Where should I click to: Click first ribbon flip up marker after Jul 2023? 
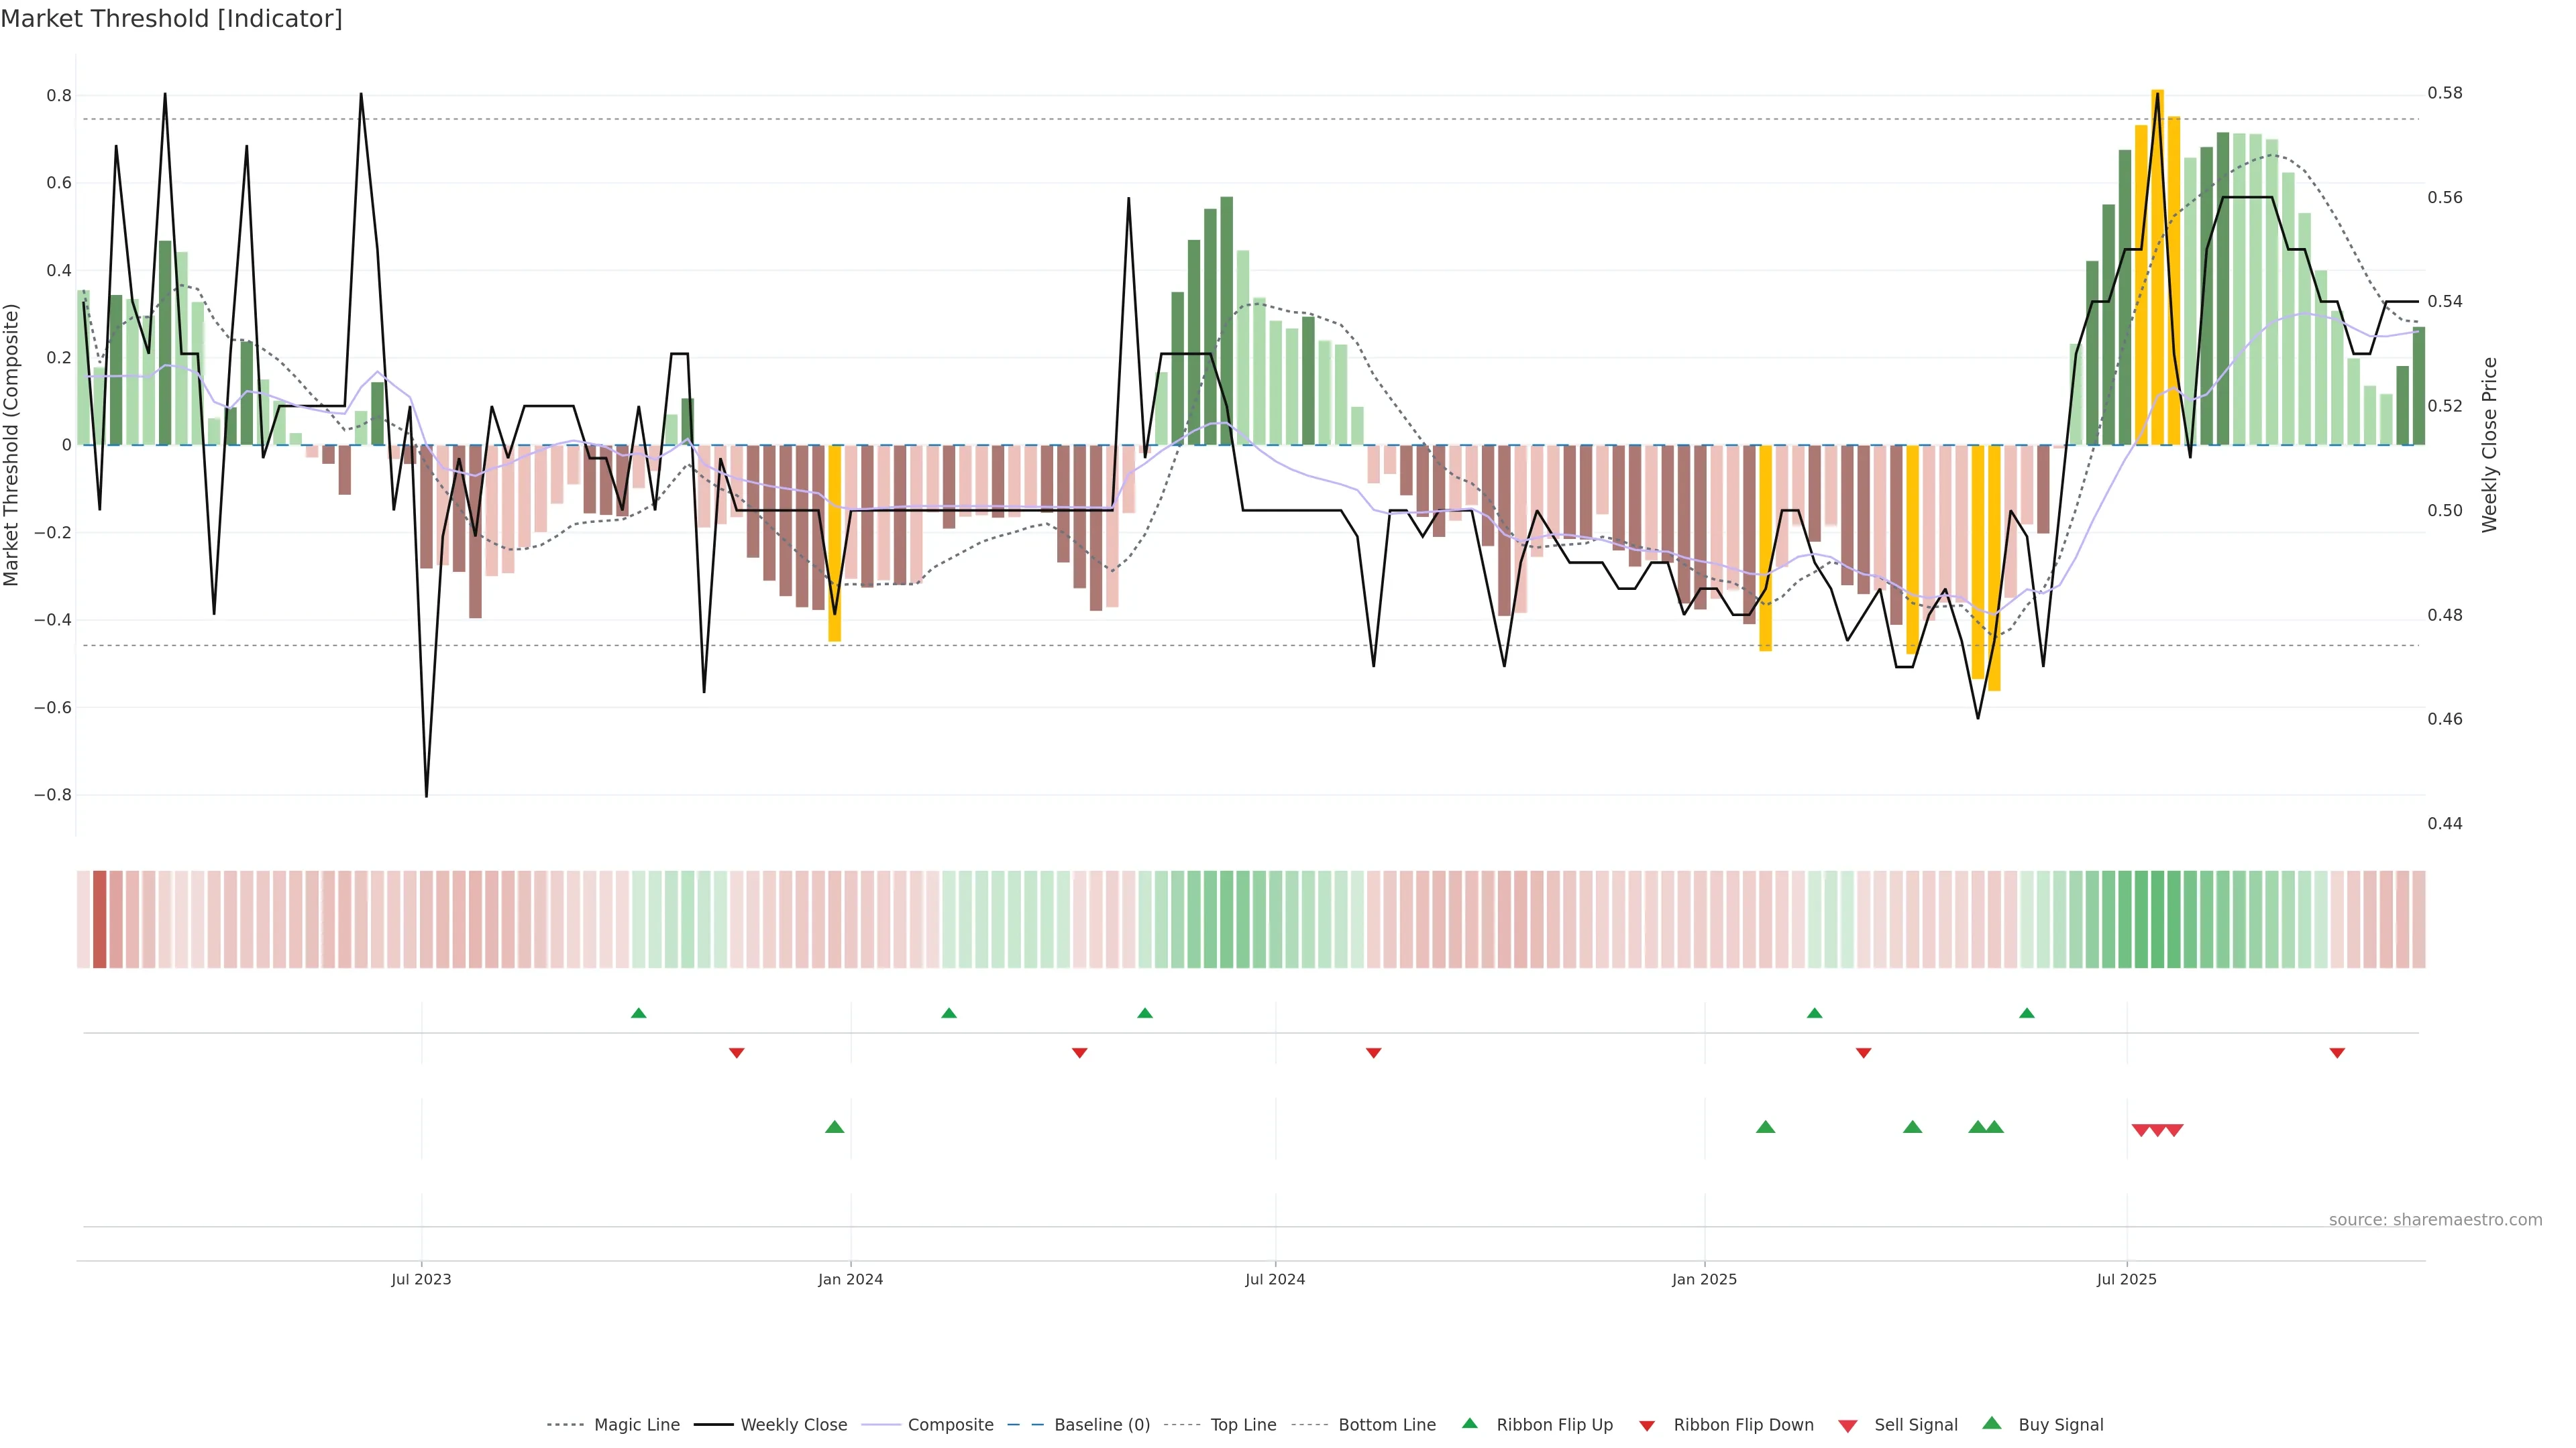coord(639,1014)
